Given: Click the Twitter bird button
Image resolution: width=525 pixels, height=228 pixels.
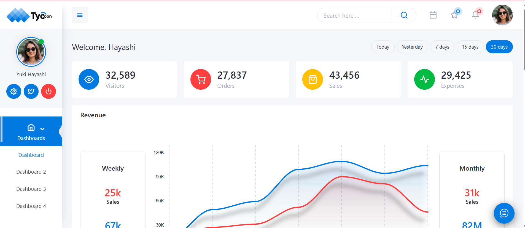Looking at the screenshot, I should 31,91.
